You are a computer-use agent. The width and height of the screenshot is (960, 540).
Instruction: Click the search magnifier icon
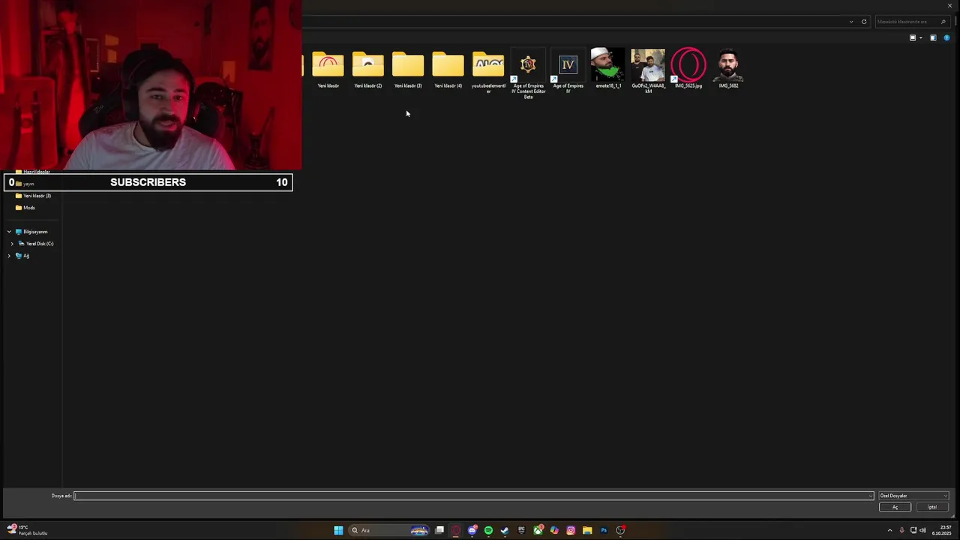tap(943, 22)
